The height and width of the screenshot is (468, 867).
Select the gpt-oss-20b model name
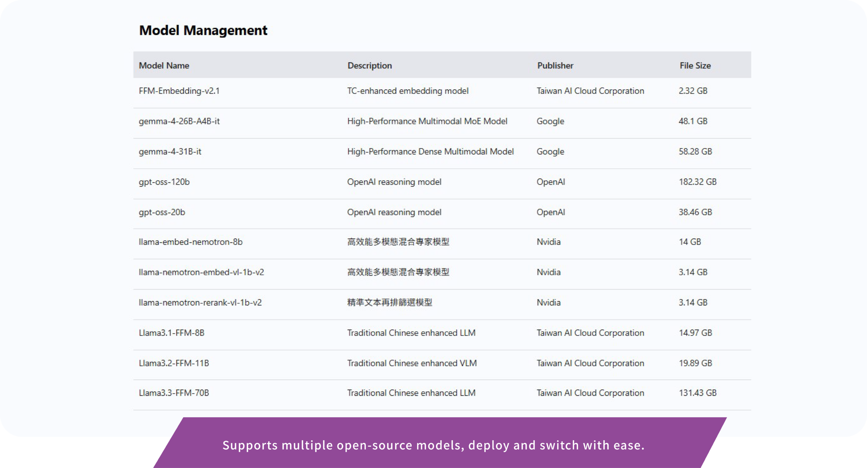tap(162, 212)
